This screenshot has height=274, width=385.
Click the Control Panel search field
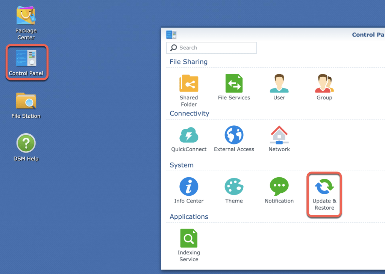[x=211, y=48]
